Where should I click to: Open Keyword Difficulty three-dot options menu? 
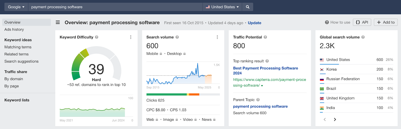[x=131, y=37]
